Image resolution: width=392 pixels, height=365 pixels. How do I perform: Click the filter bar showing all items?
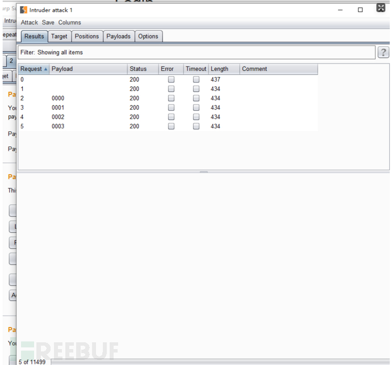[x=196, y=53]
